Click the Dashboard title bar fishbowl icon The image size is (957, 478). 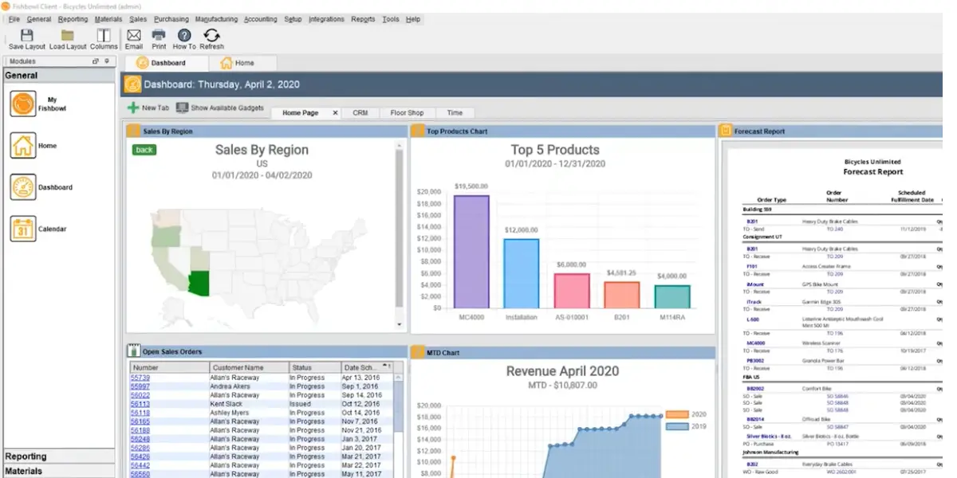(132, 84)
